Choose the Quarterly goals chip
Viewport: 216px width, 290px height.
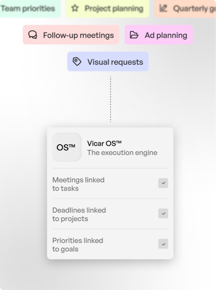point(185,8)
